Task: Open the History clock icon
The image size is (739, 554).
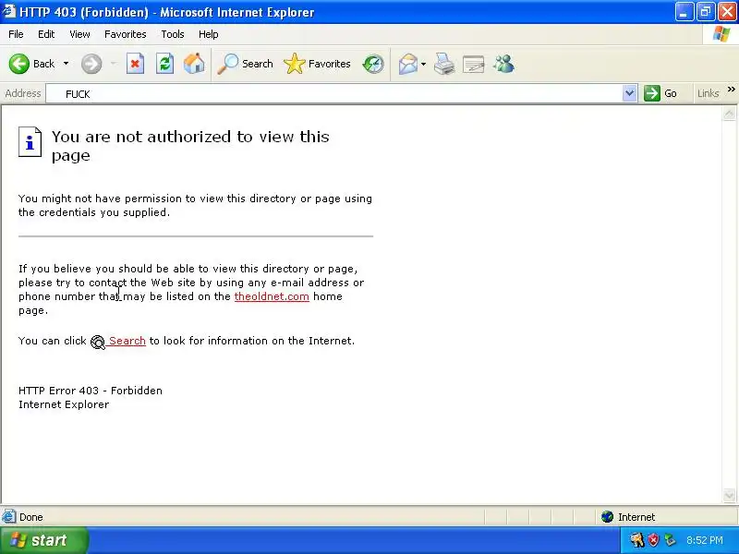Action: coord(373,64)
